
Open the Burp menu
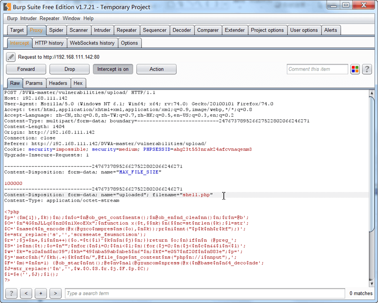(12, 19)
